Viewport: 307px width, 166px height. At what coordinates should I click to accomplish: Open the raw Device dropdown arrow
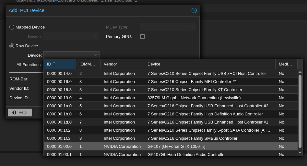coord(96,55)
